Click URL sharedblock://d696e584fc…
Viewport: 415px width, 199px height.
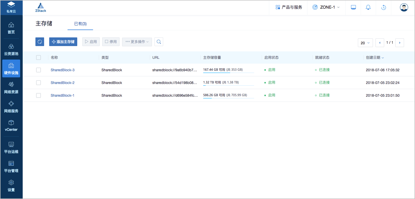pyautogui.click(x=175, y=95)
